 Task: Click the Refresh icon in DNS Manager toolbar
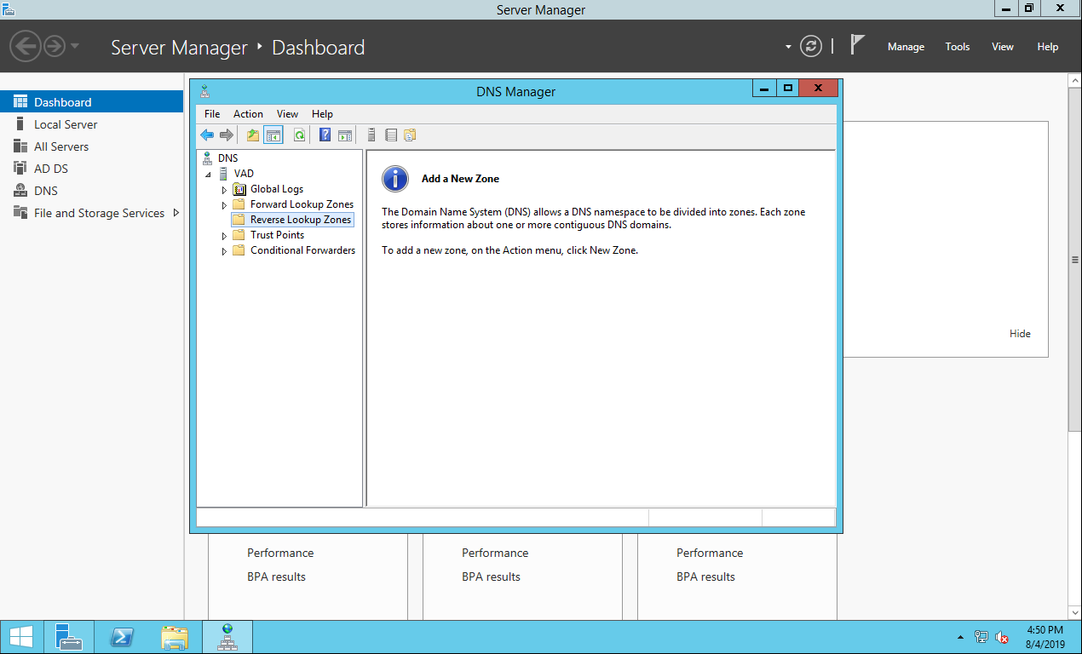(299, 135)
